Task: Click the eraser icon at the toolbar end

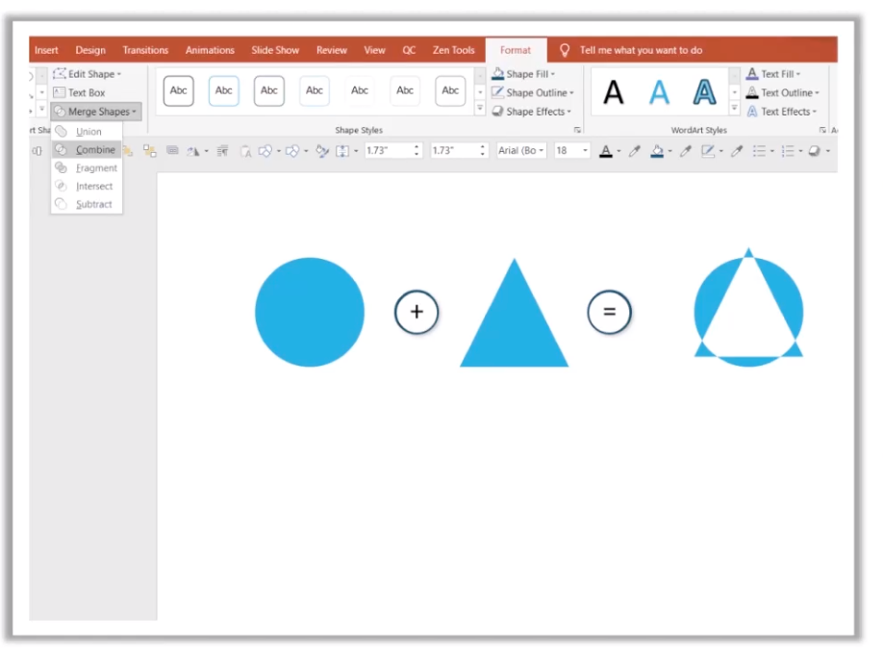Action: tap(816, 151)
